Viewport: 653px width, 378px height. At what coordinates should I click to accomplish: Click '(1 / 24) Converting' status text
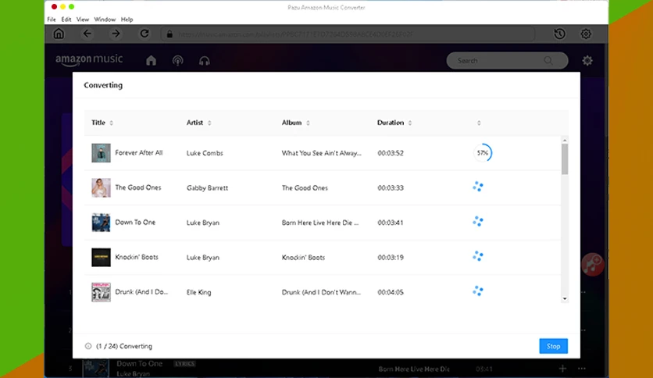(124, 346)
